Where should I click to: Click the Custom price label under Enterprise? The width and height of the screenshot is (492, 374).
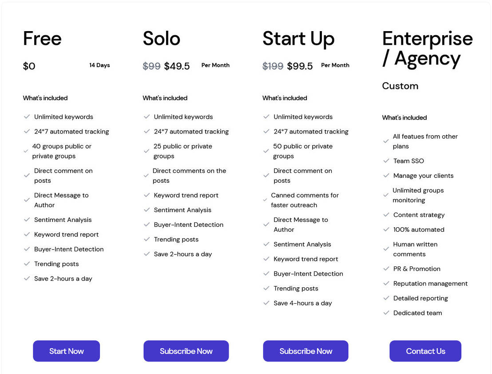click(x=400, y=86)
